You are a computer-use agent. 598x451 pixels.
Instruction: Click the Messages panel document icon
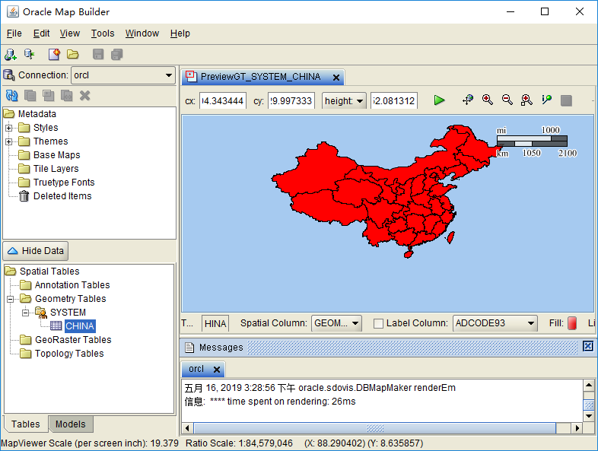[x=189, y=348]
